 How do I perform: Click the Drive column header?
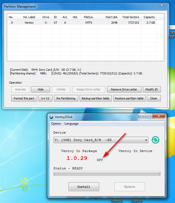pyautogui.click(x=46, y=17)
